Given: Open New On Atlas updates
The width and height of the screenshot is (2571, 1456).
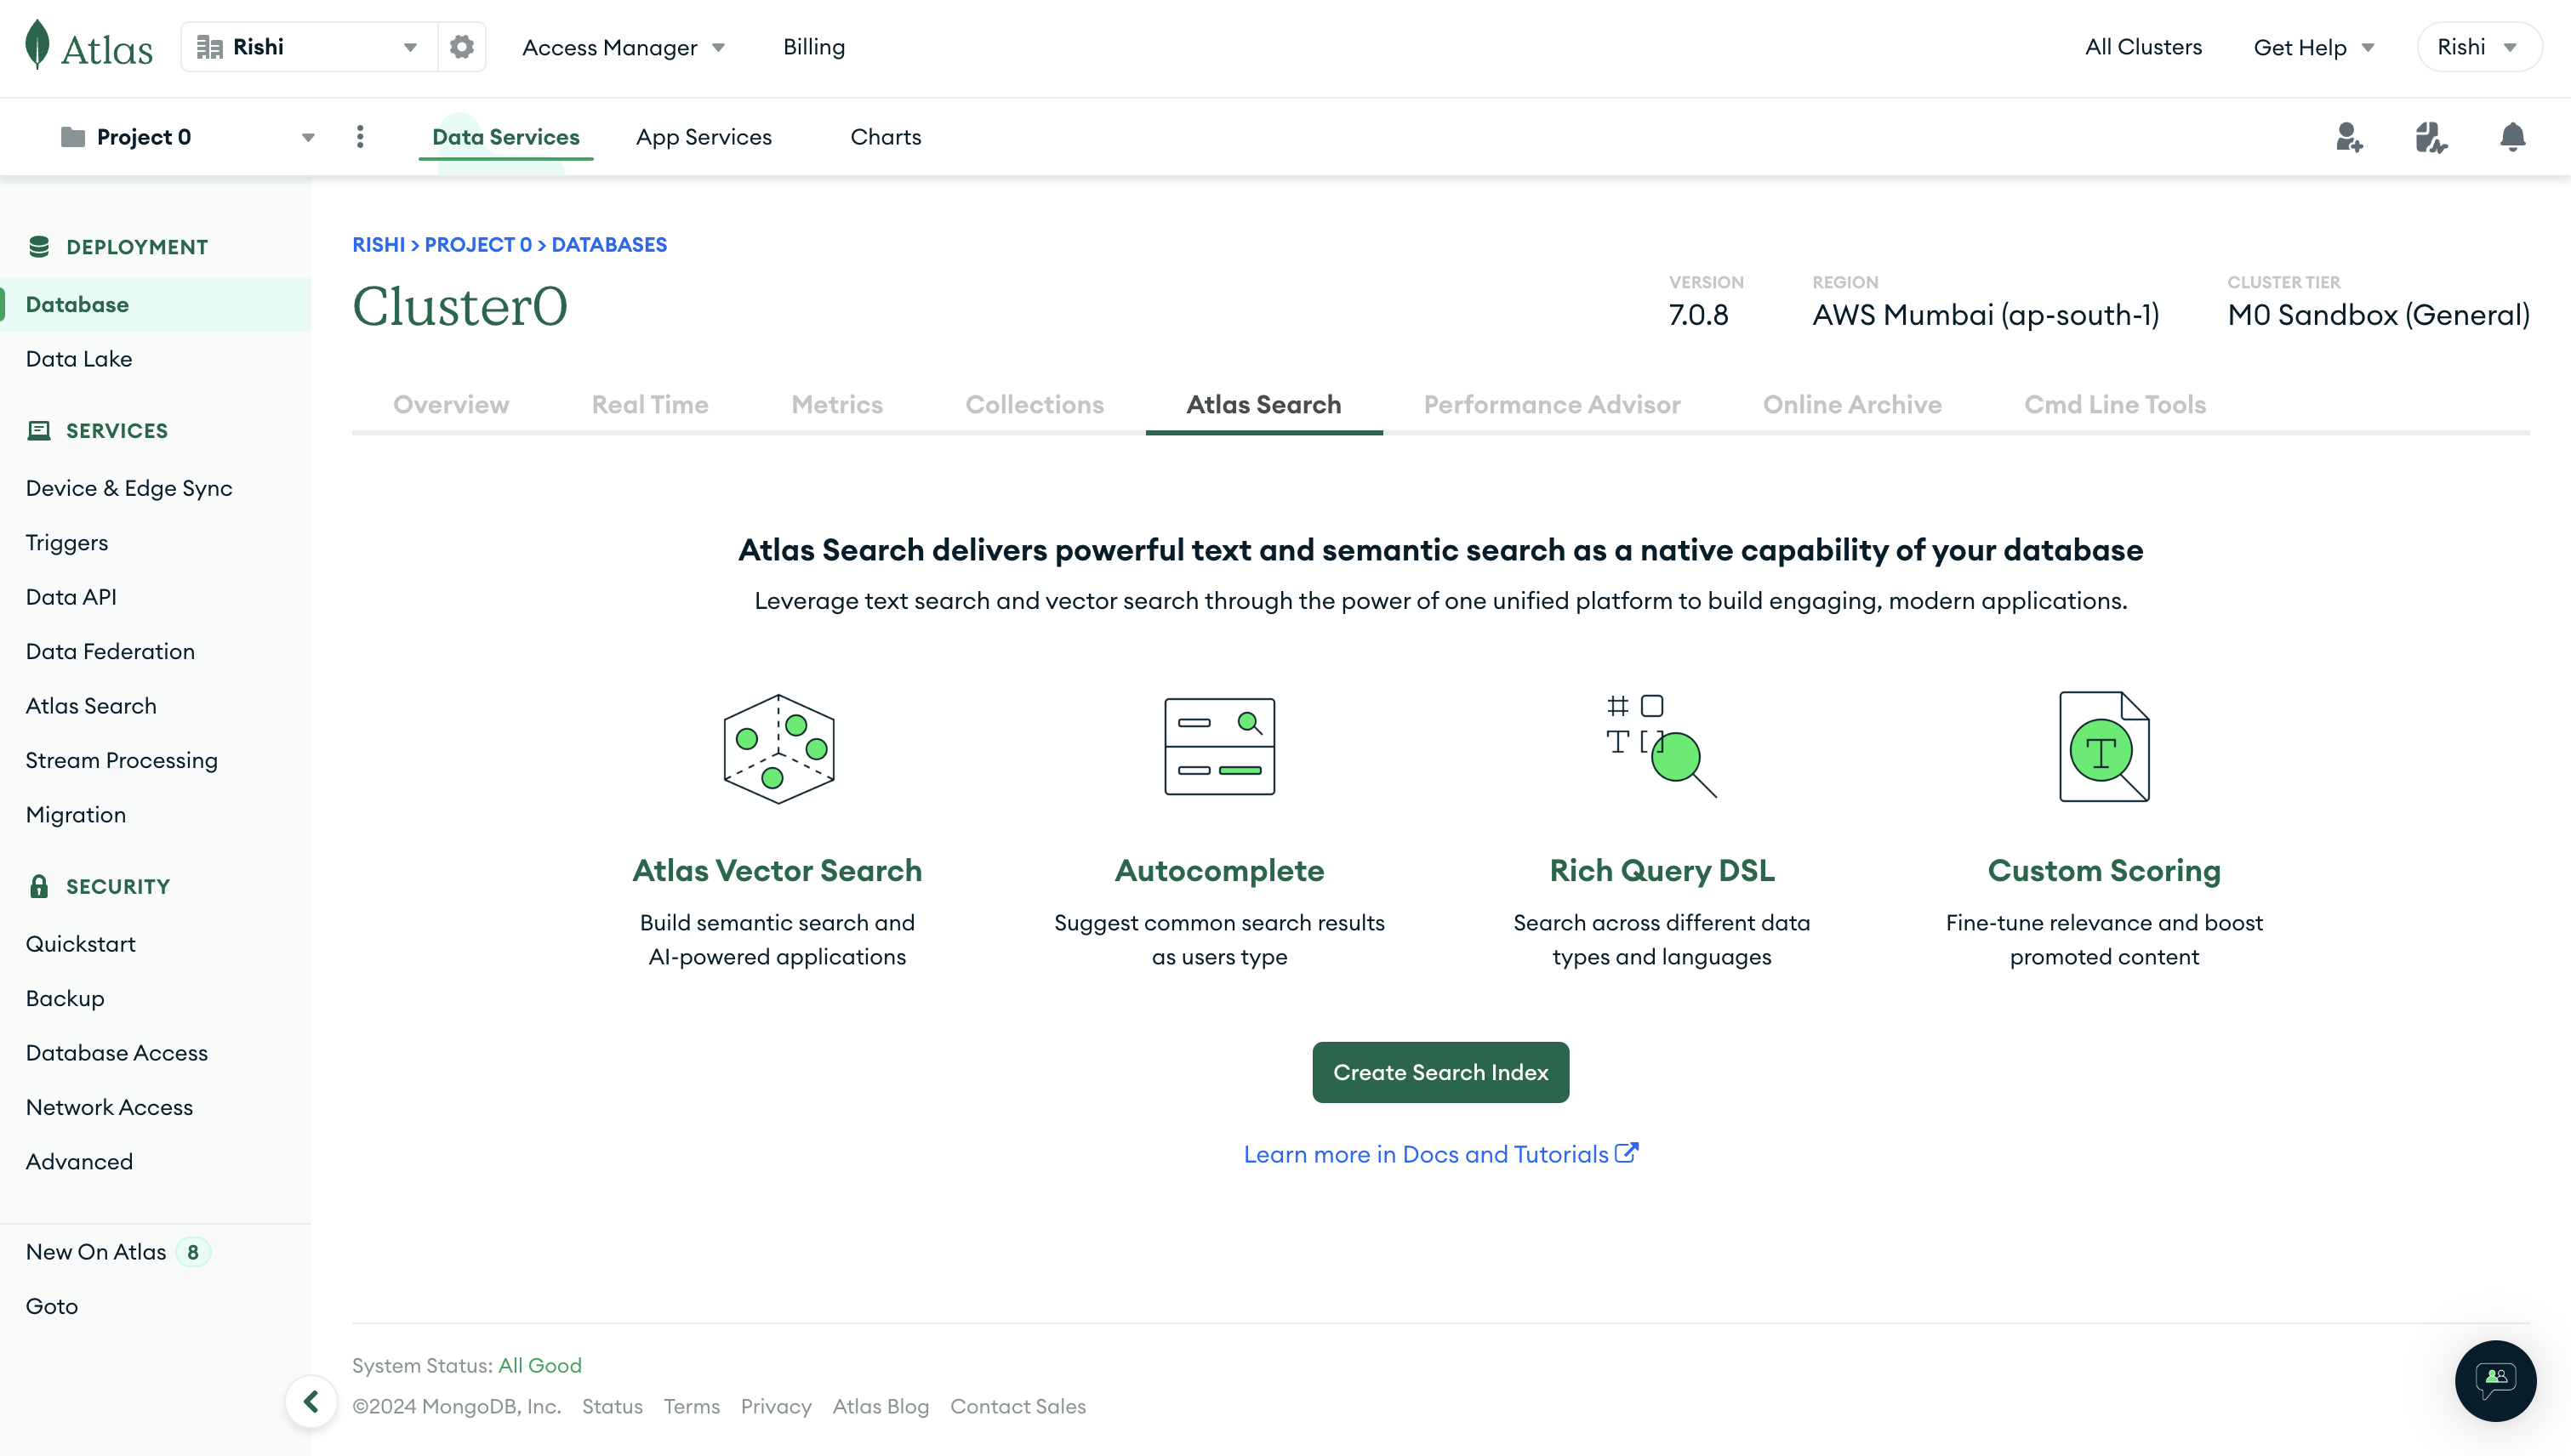Looking at the screenshot, I should coord(118,1252).
